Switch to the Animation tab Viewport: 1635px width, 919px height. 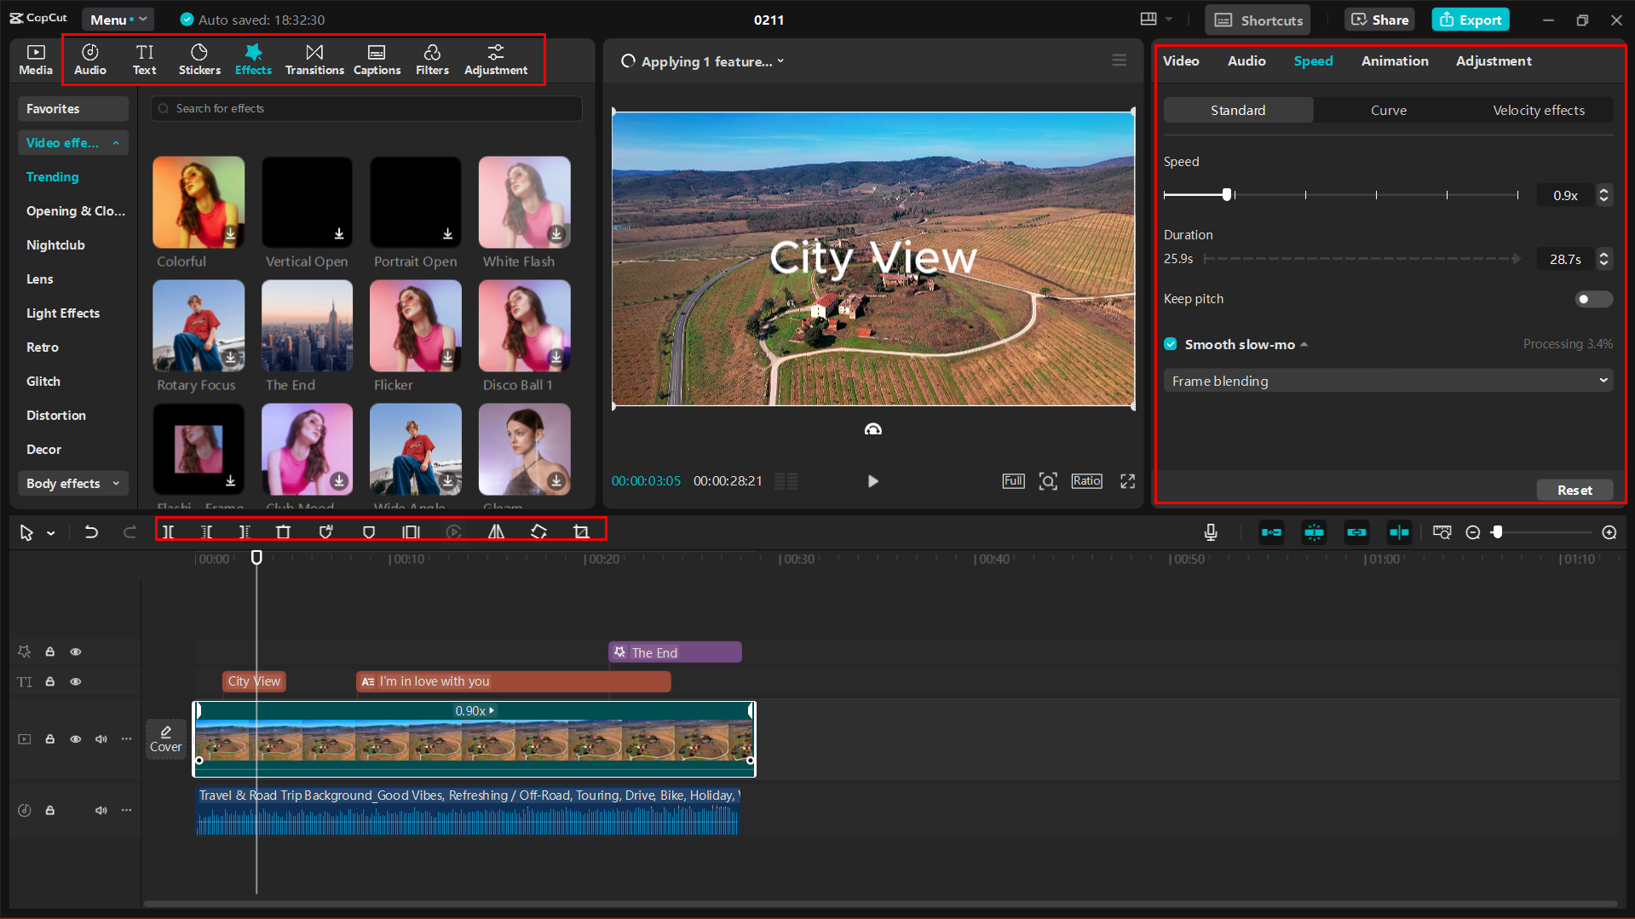click(x=1395, y=60)
